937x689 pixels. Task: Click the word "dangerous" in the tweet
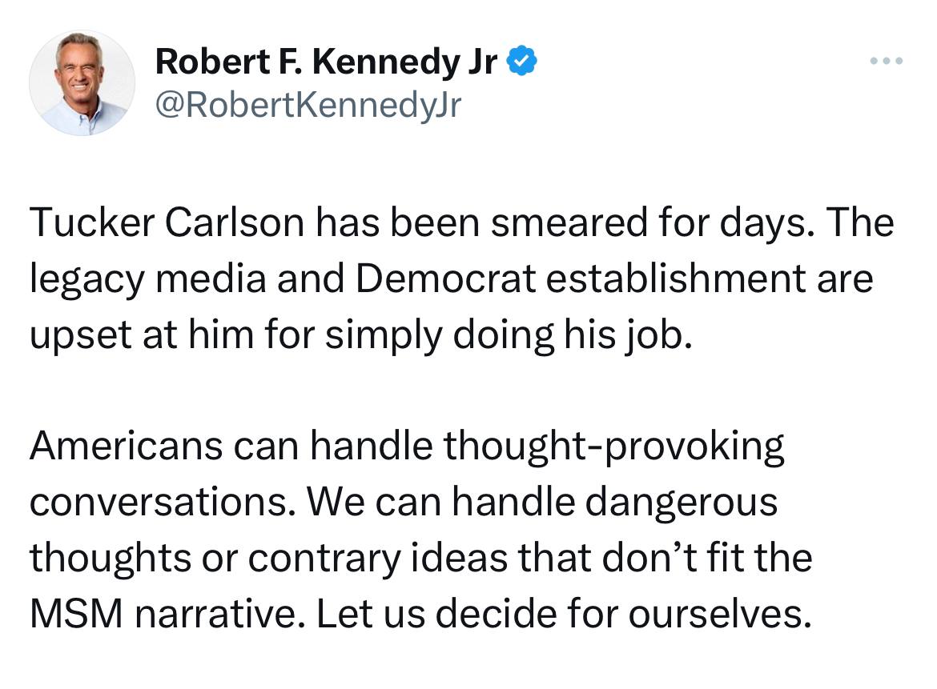(682, 503)
